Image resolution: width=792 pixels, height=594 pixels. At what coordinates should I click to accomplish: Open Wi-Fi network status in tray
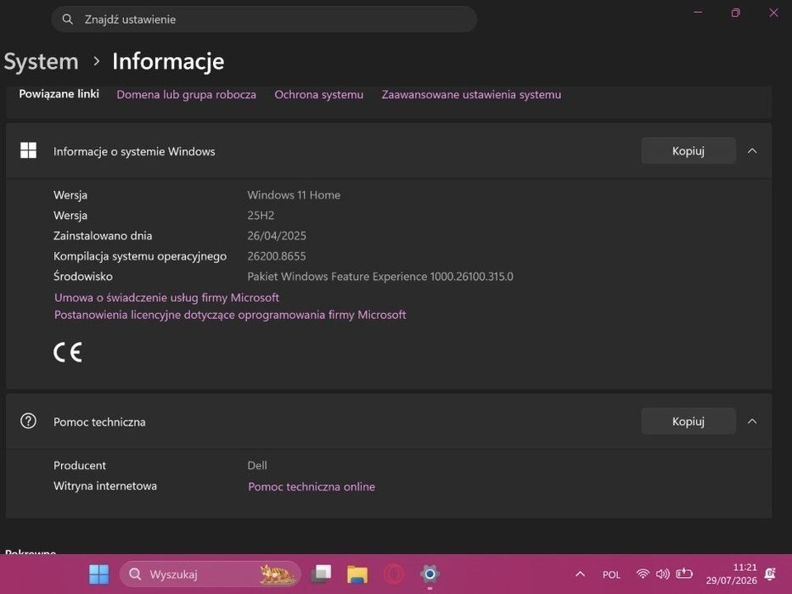point(643,574)
